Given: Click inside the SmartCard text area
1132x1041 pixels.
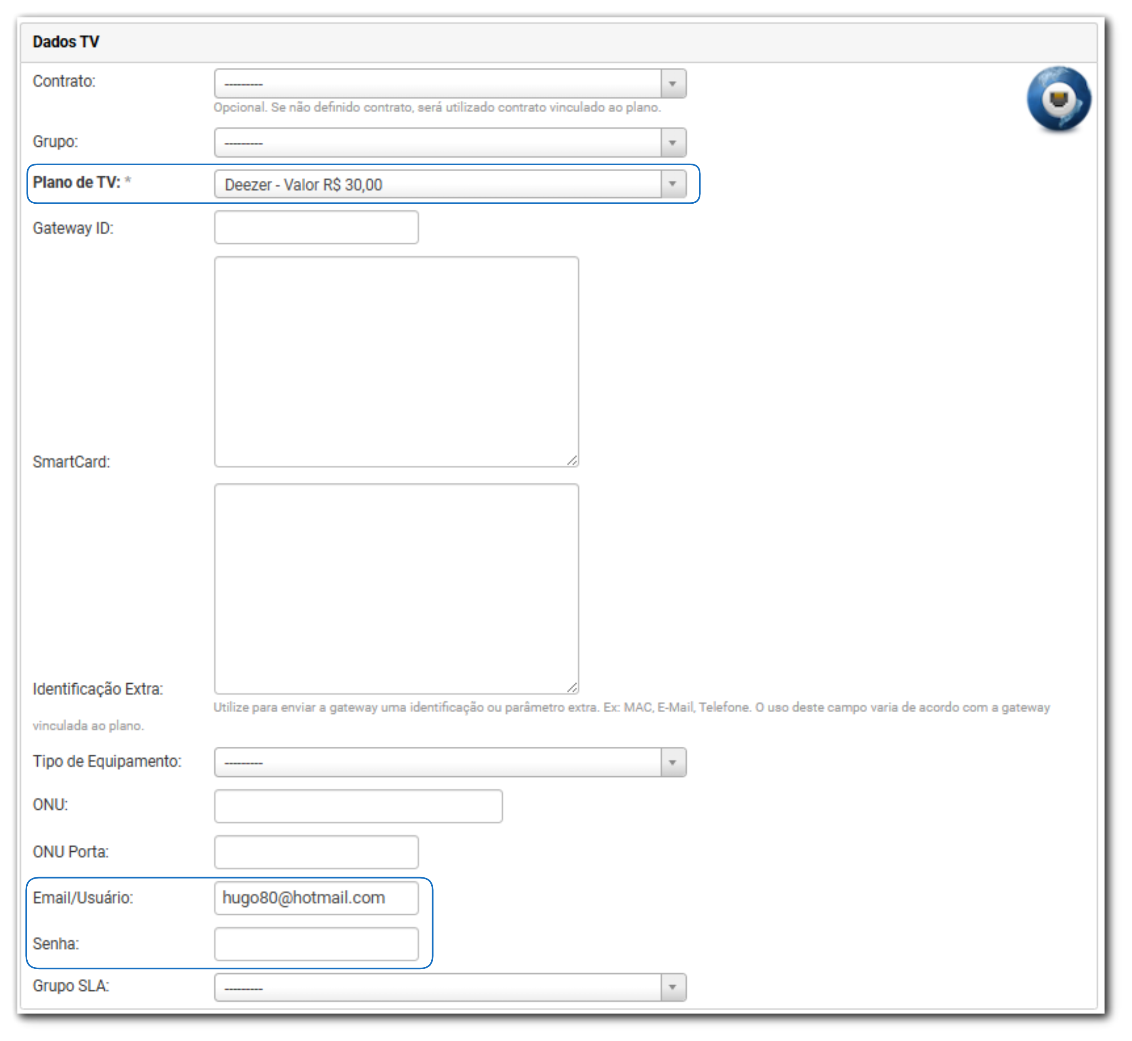Looking at the screenshot, I should [396, 361].
